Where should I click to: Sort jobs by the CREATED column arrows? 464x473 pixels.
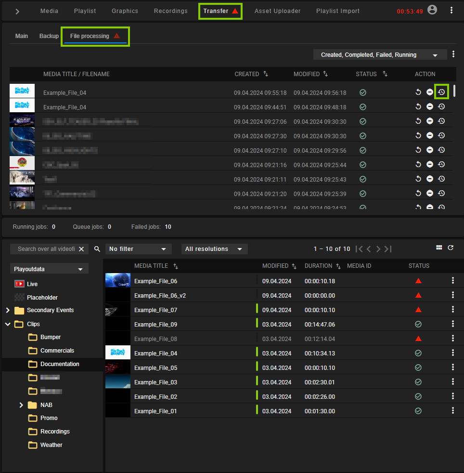point(265,74)
